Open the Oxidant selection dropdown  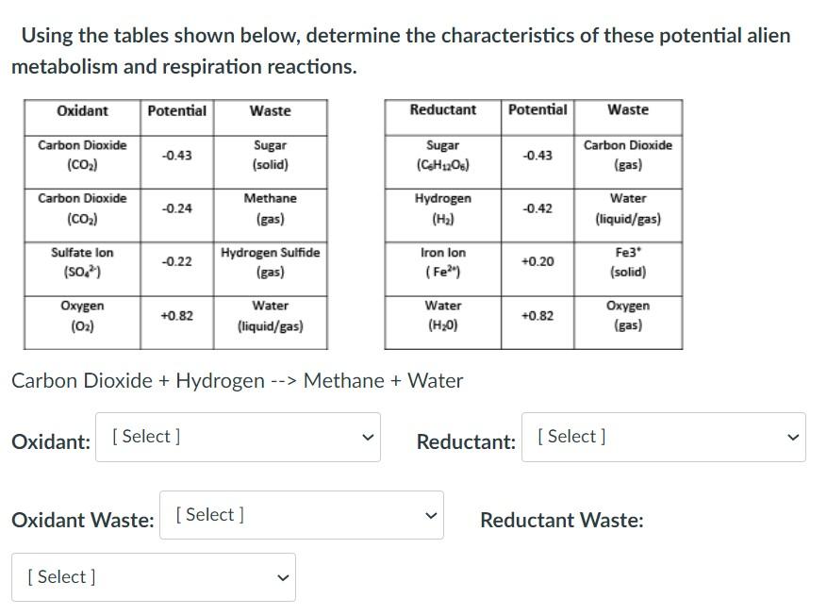[x=238, y=437]
